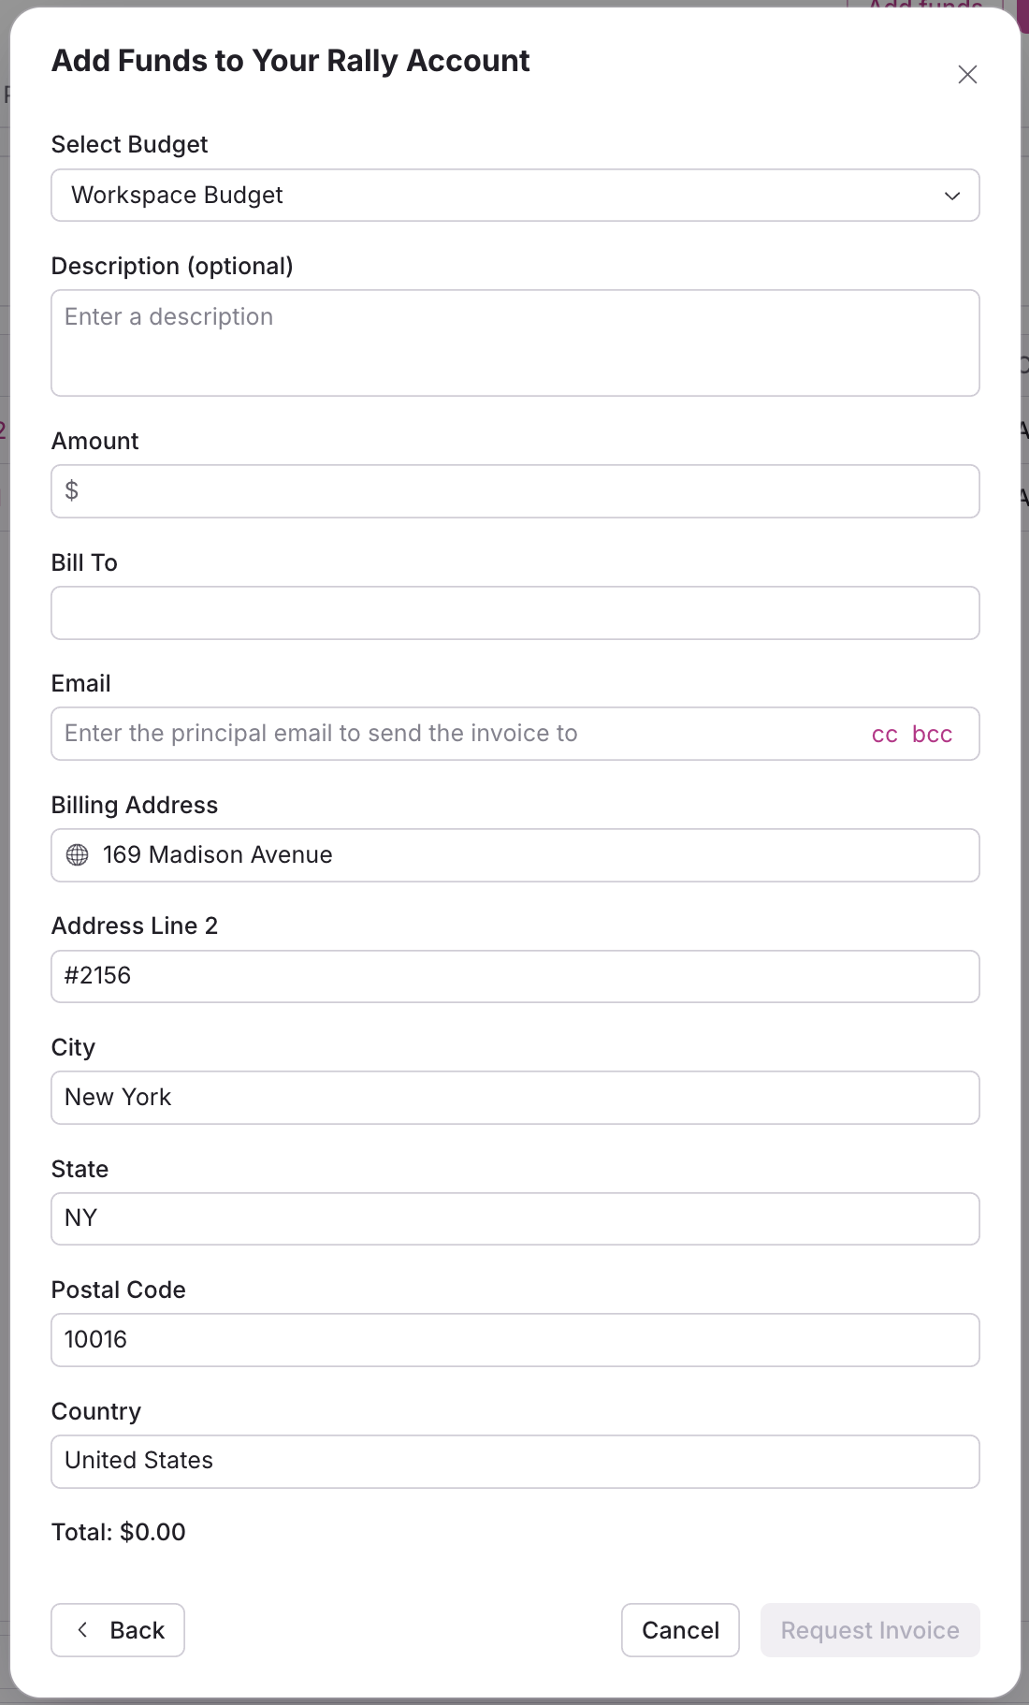Close the Add Funds dialog
1029x1705 pixels.
pos(967,75)
